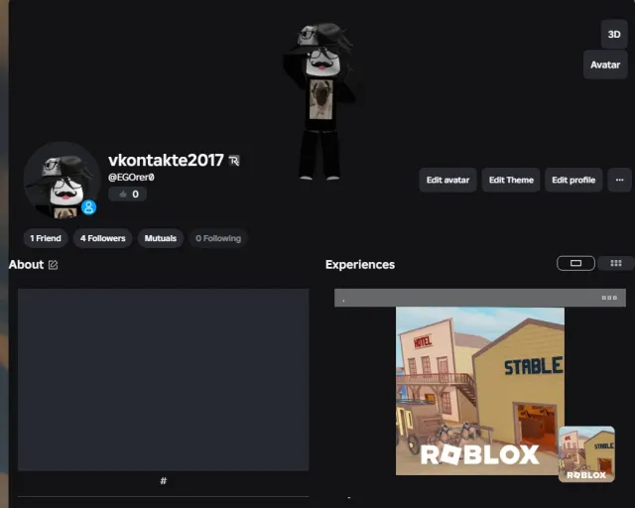Image resolution: width=635 pixels, height=508 pixels.
Task: View the 1 Friend list
Action: pyautogui.click(x=46, y=238)
